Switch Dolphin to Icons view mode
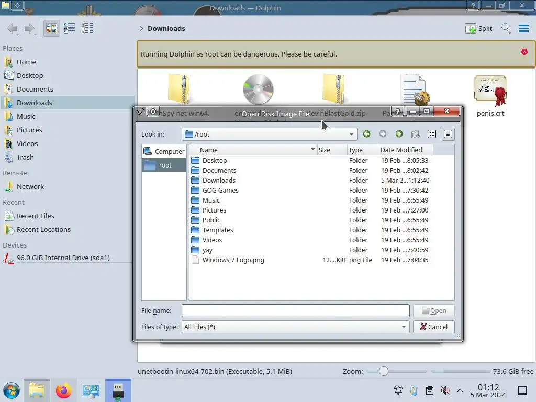 click(51, 28)
